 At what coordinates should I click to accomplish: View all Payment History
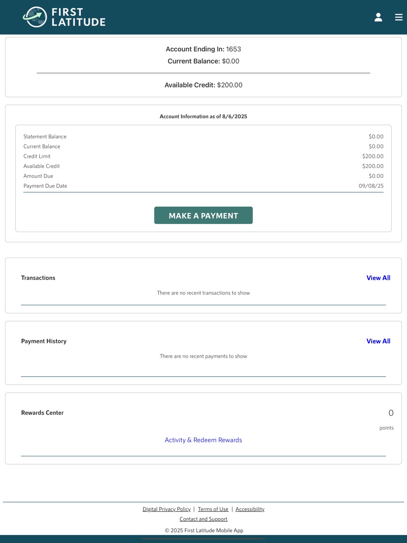378,341
